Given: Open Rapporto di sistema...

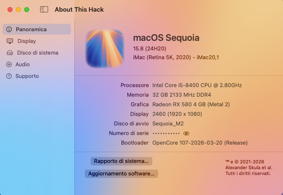Looking at the screenshot, I should [x=121, y=161].
